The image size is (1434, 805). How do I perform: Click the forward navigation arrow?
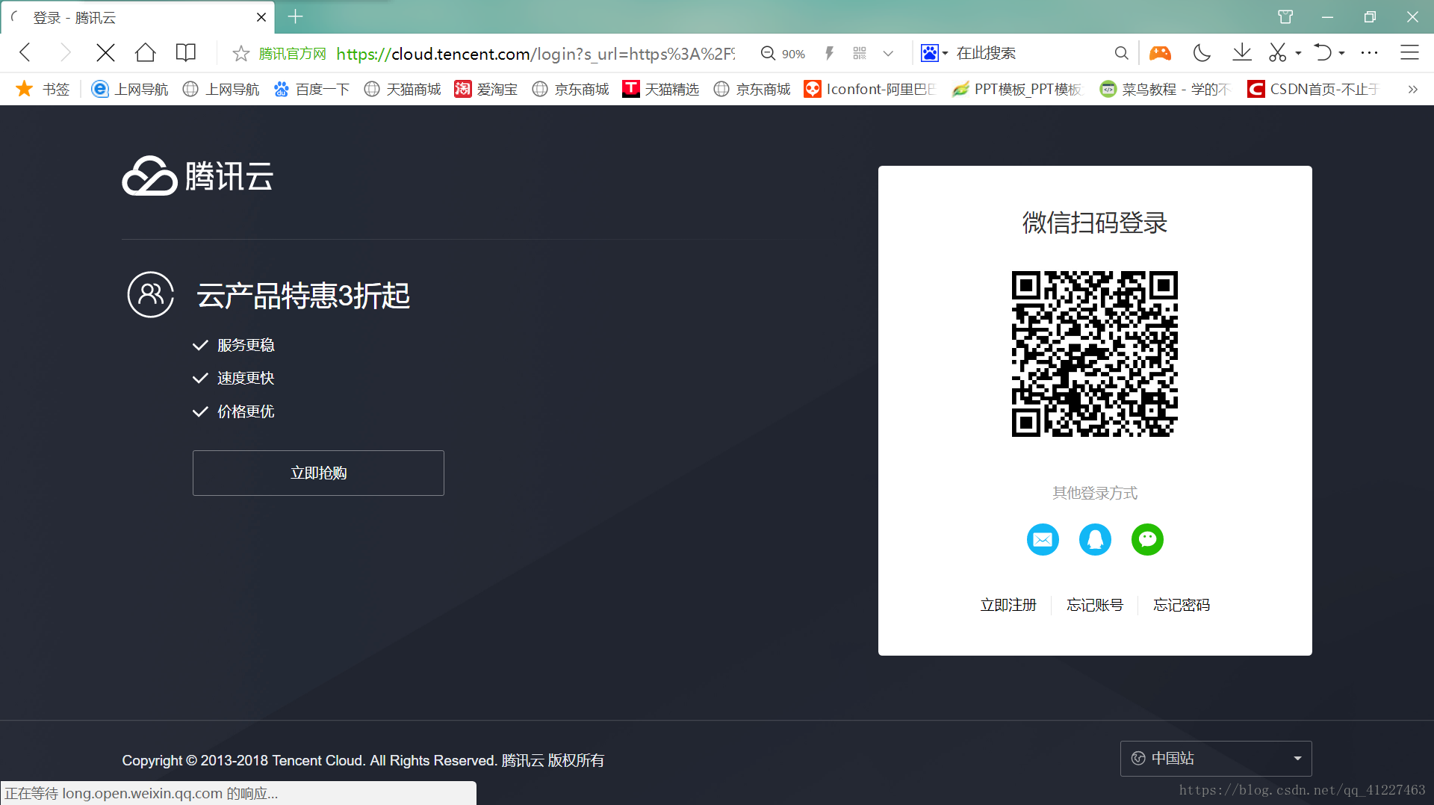(x=65, y=52)
